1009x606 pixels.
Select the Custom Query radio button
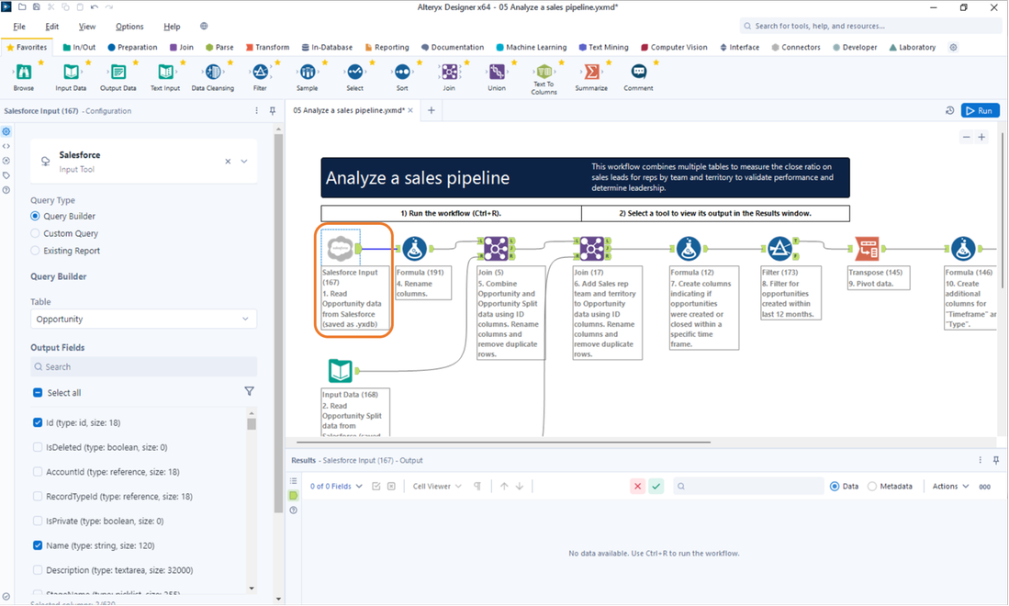click(x=36, y=233)
